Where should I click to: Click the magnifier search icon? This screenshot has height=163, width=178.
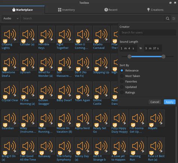[x=167, y=18]
